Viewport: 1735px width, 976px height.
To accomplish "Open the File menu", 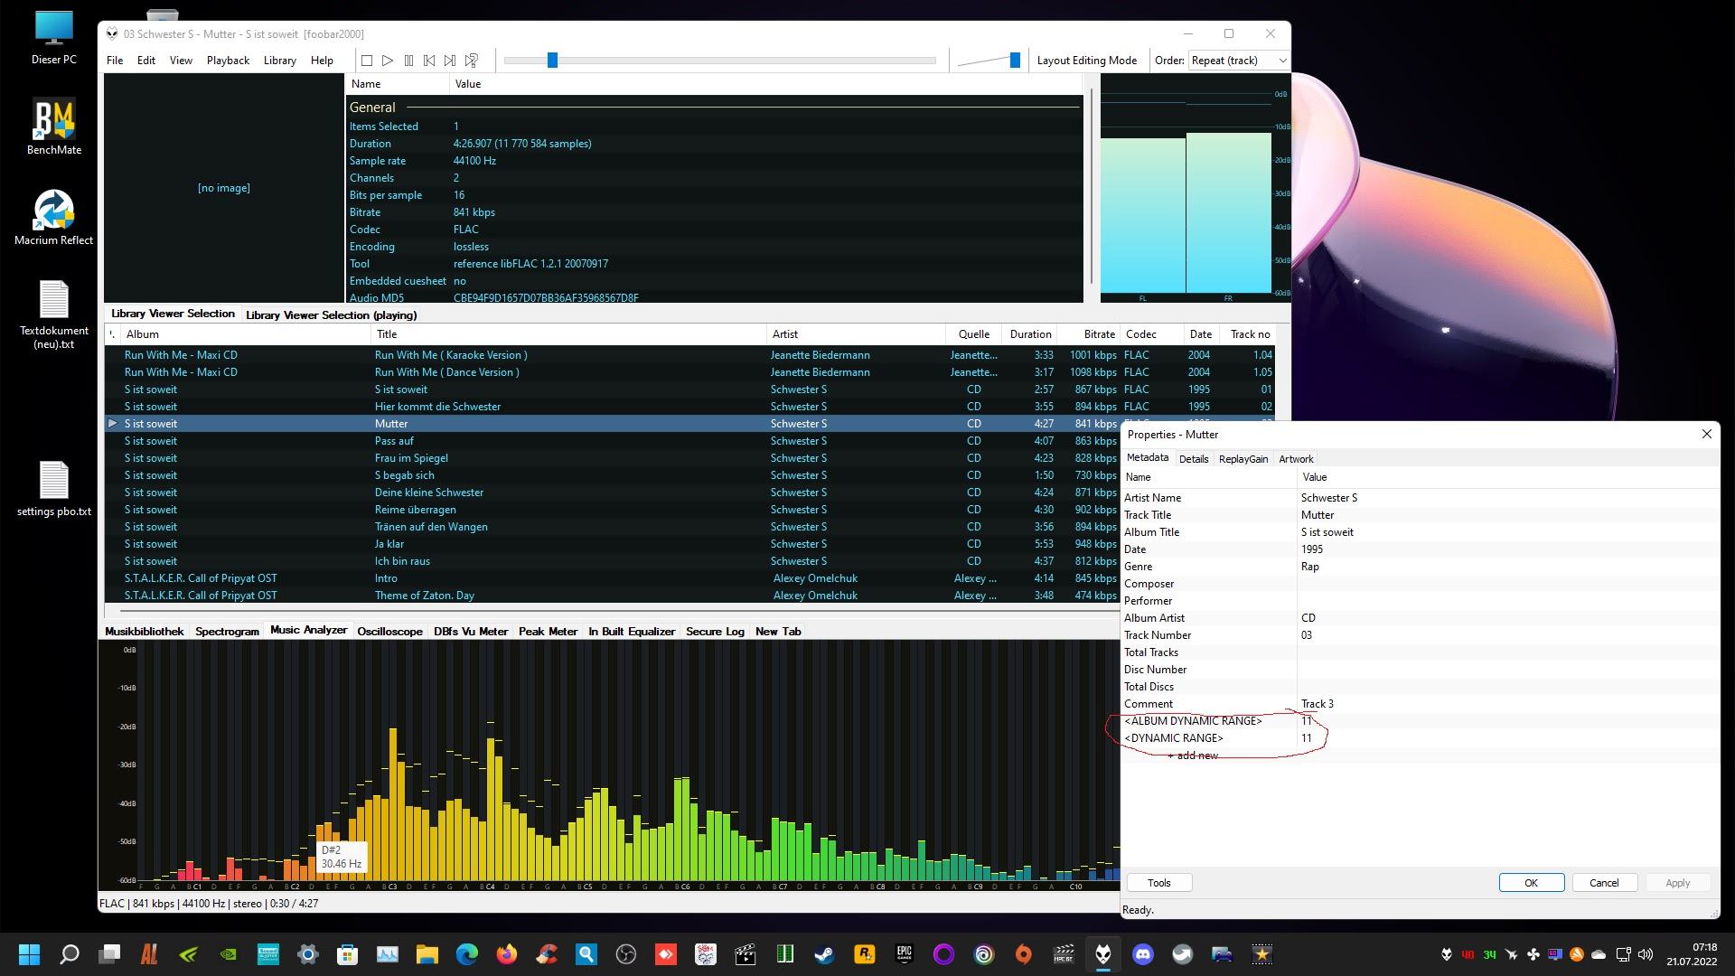I will coord(115,61).
